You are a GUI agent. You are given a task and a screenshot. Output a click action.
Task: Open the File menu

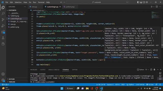[x=7, y=2]
